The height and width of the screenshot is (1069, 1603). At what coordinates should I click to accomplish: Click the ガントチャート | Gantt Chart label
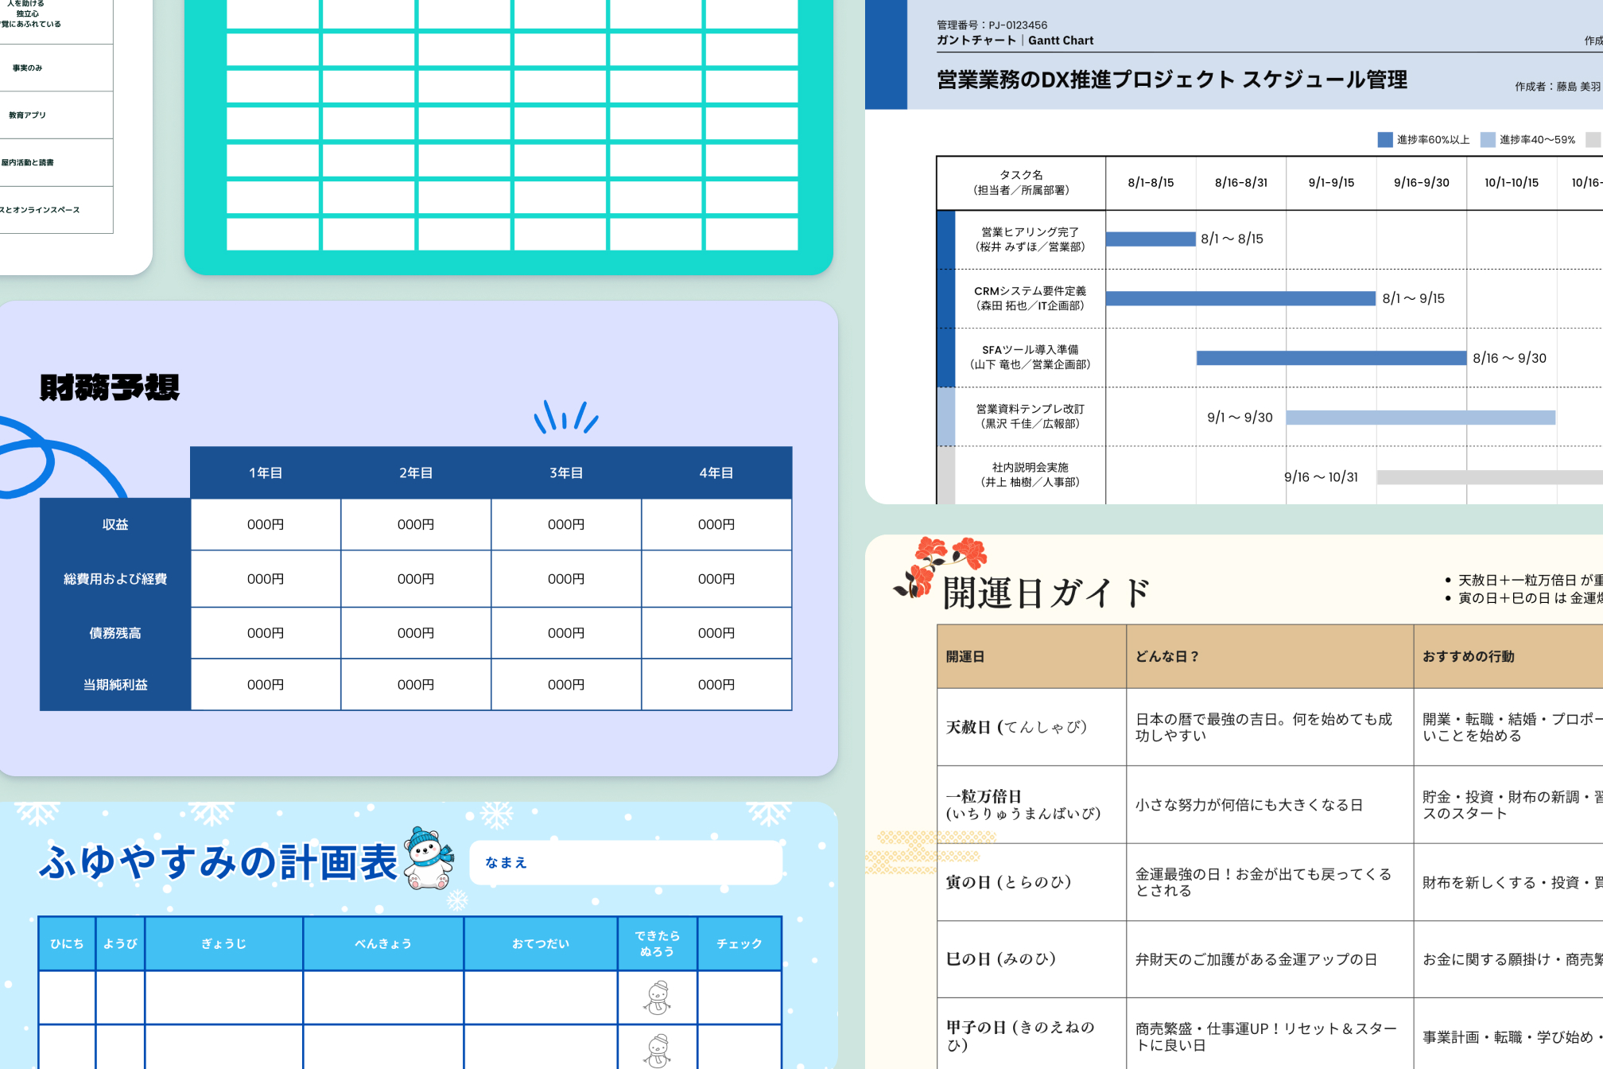click(x=1015, y=41)
